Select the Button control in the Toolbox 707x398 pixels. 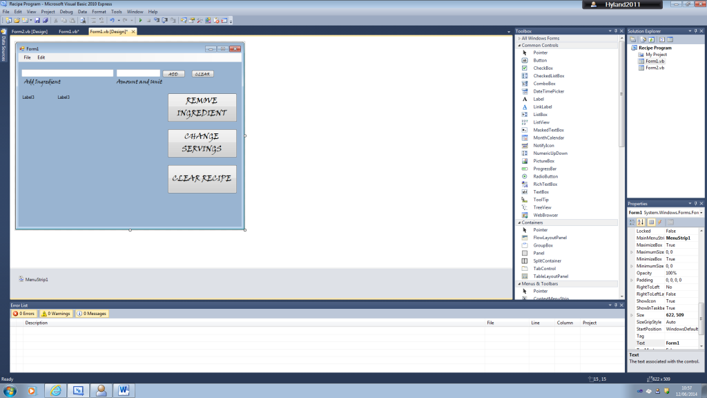541,60
